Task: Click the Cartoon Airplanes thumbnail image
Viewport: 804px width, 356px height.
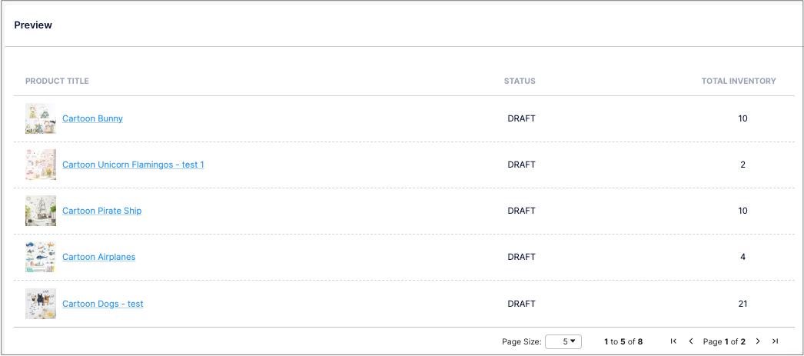Action: [41, 257]
